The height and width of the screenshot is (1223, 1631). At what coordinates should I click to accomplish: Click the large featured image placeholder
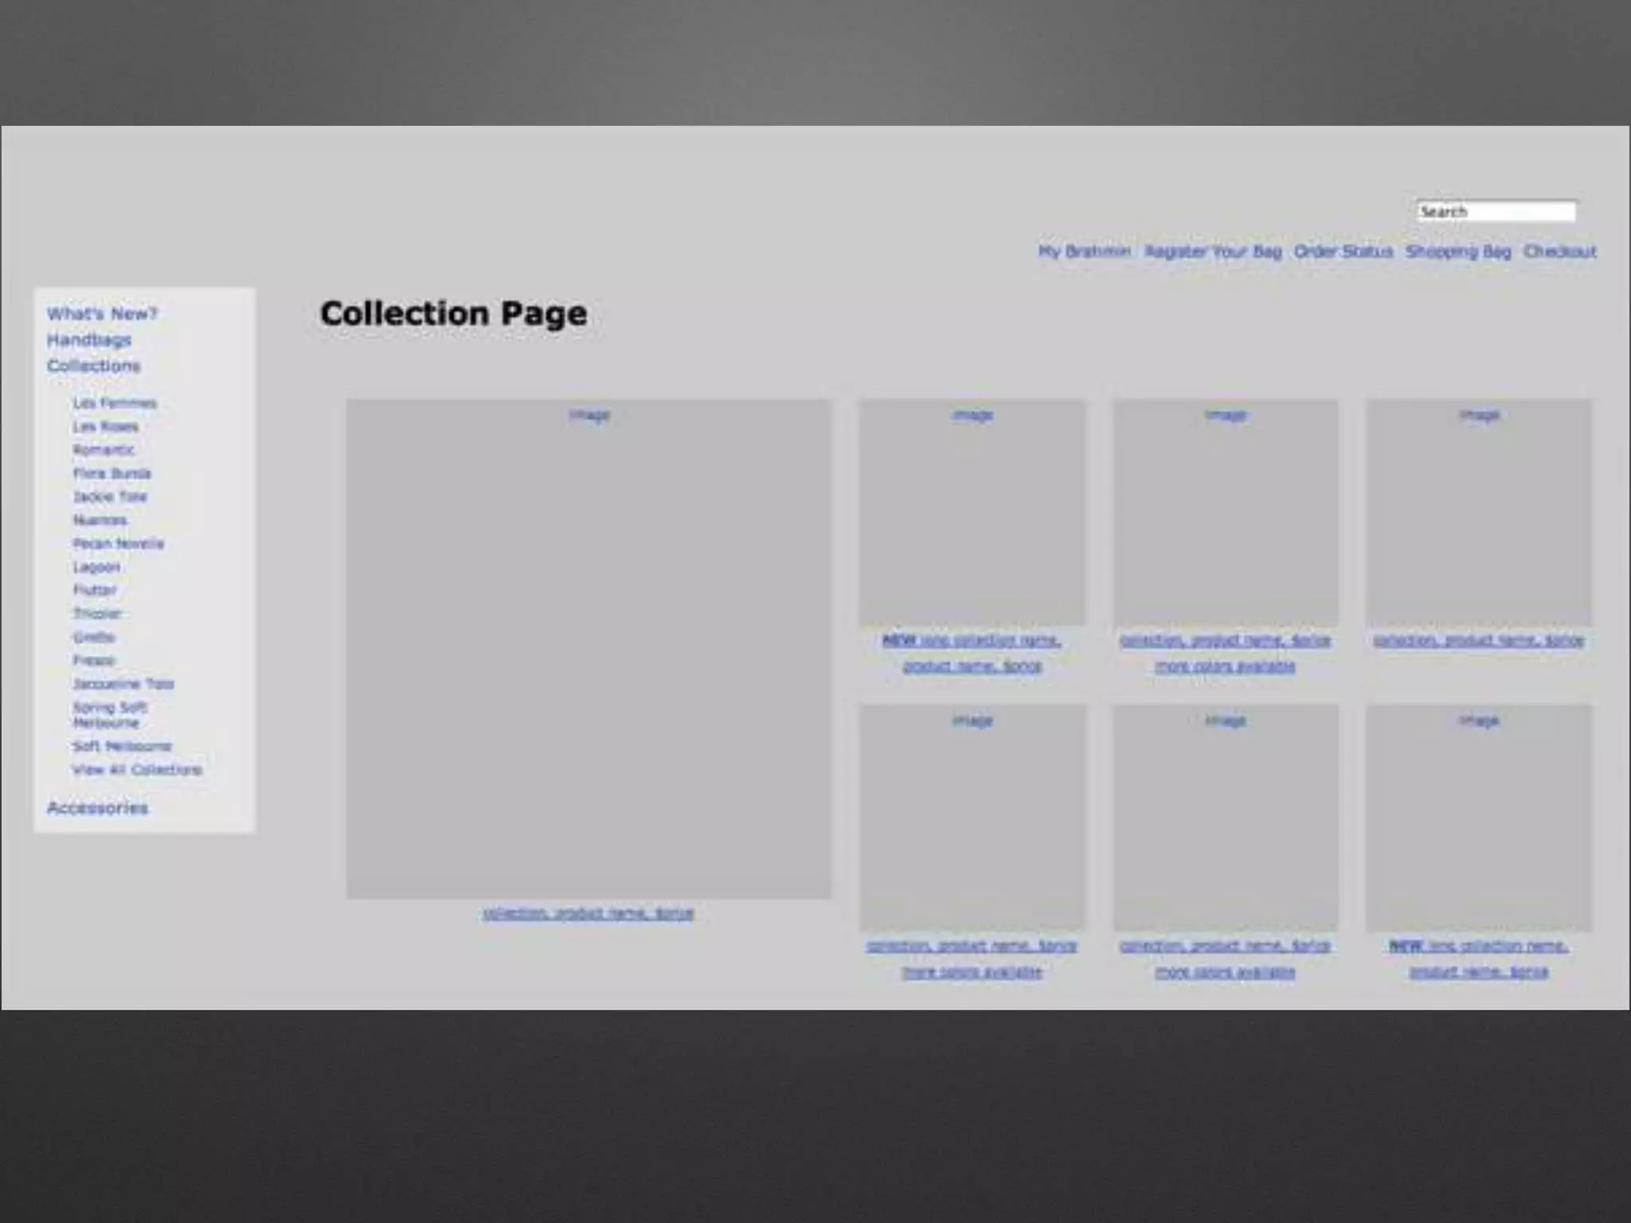pyautogui.click(x=589, y=649)
